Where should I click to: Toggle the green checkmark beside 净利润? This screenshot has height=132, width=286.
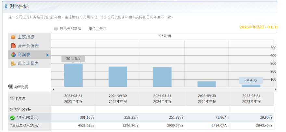12,118
